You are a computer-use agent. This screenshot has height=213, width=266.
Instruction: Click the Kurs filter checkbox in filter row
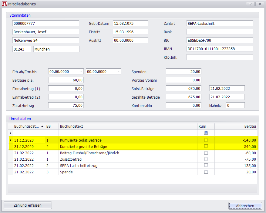[x=206, y=133]
